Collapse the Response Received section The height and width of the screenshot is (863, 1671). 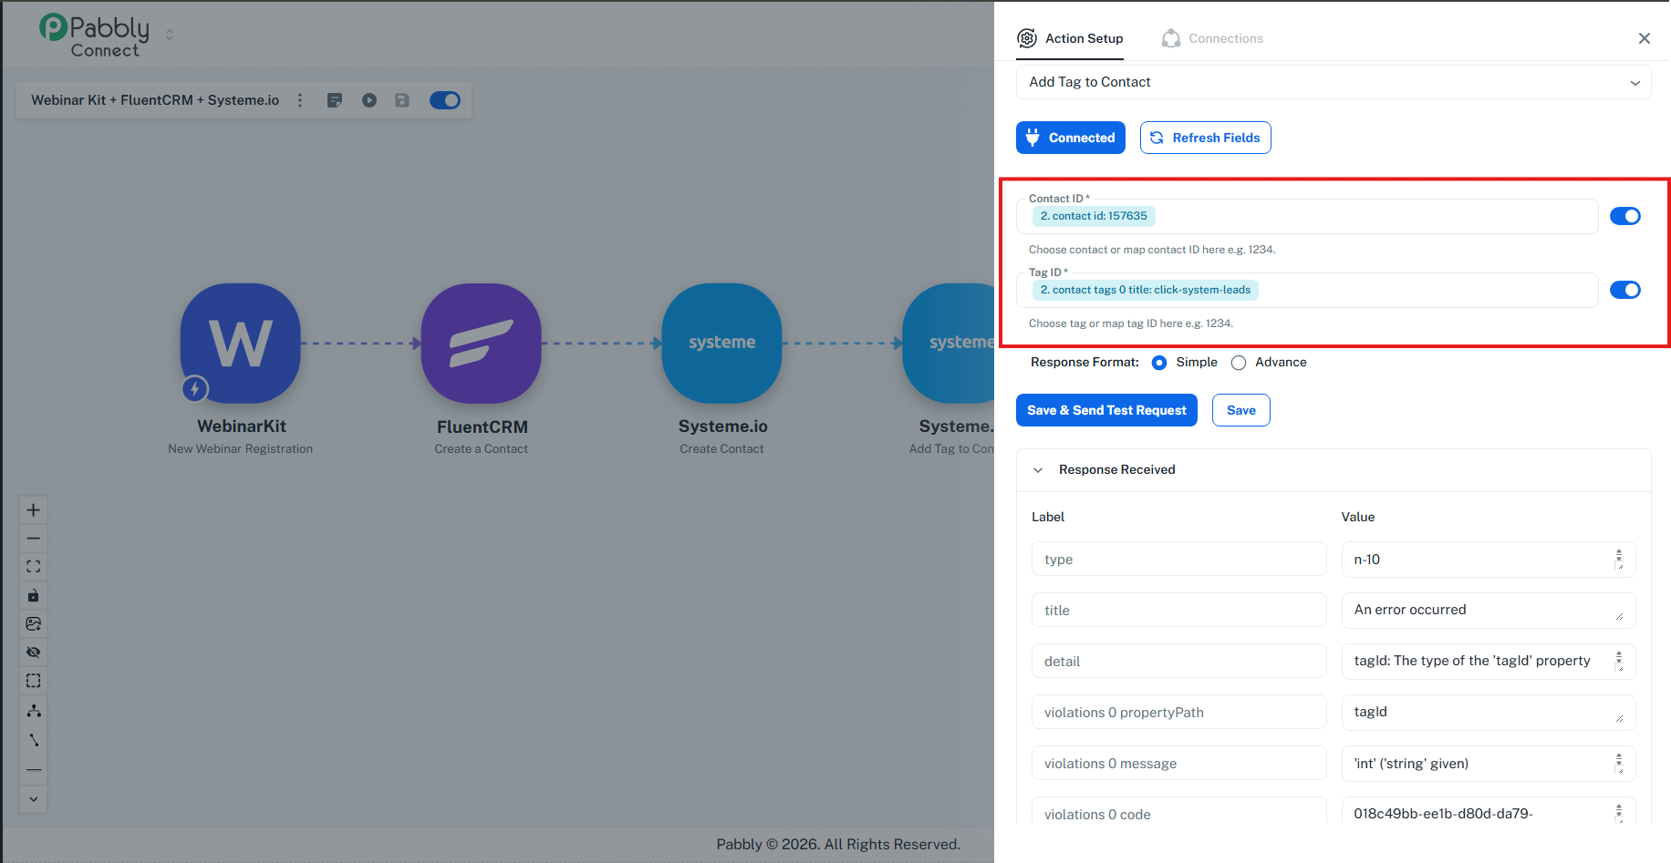tap(1038, 470)
